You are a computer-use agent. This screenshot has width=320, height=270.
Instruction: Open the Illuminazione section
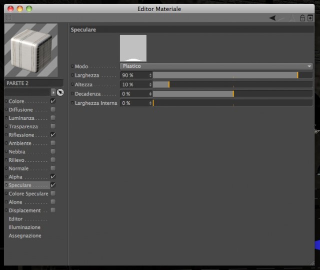(24, 227)
